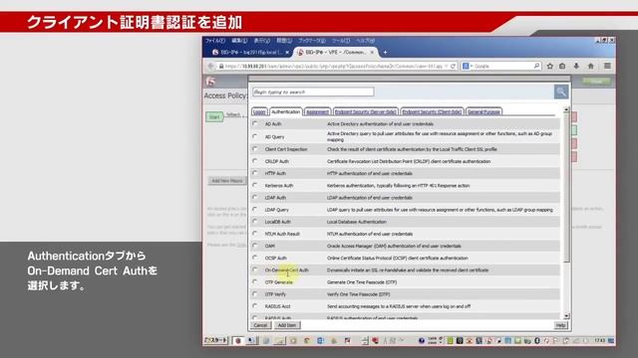Open the 履歴 menu in the browser
The height and width of the screenshot is (358, 638).
click(x=284, y=41)
